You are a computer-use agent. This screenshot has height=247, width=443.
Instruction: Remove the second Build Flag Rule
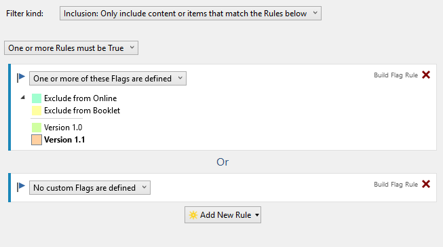coord(426,184)
